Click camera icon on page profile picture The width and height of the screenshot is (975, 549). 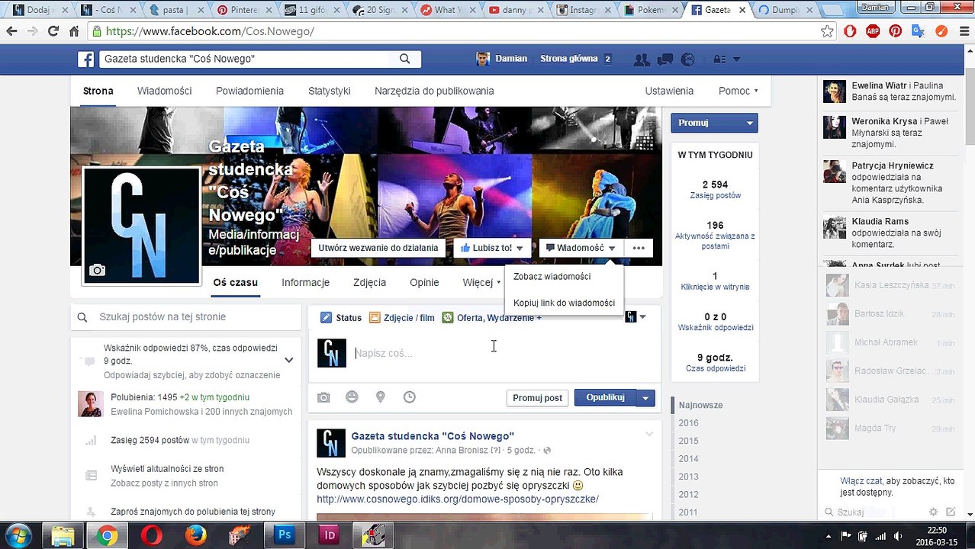(x=97, y=270)
